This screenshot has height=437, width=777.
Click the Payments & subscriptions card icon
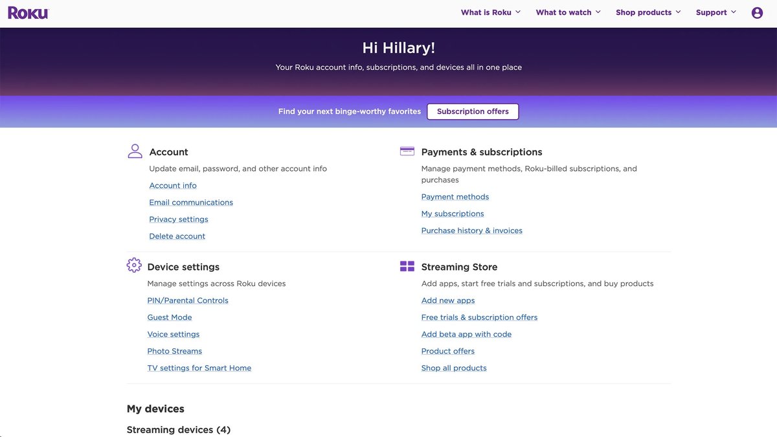click(x=407, y=150)
